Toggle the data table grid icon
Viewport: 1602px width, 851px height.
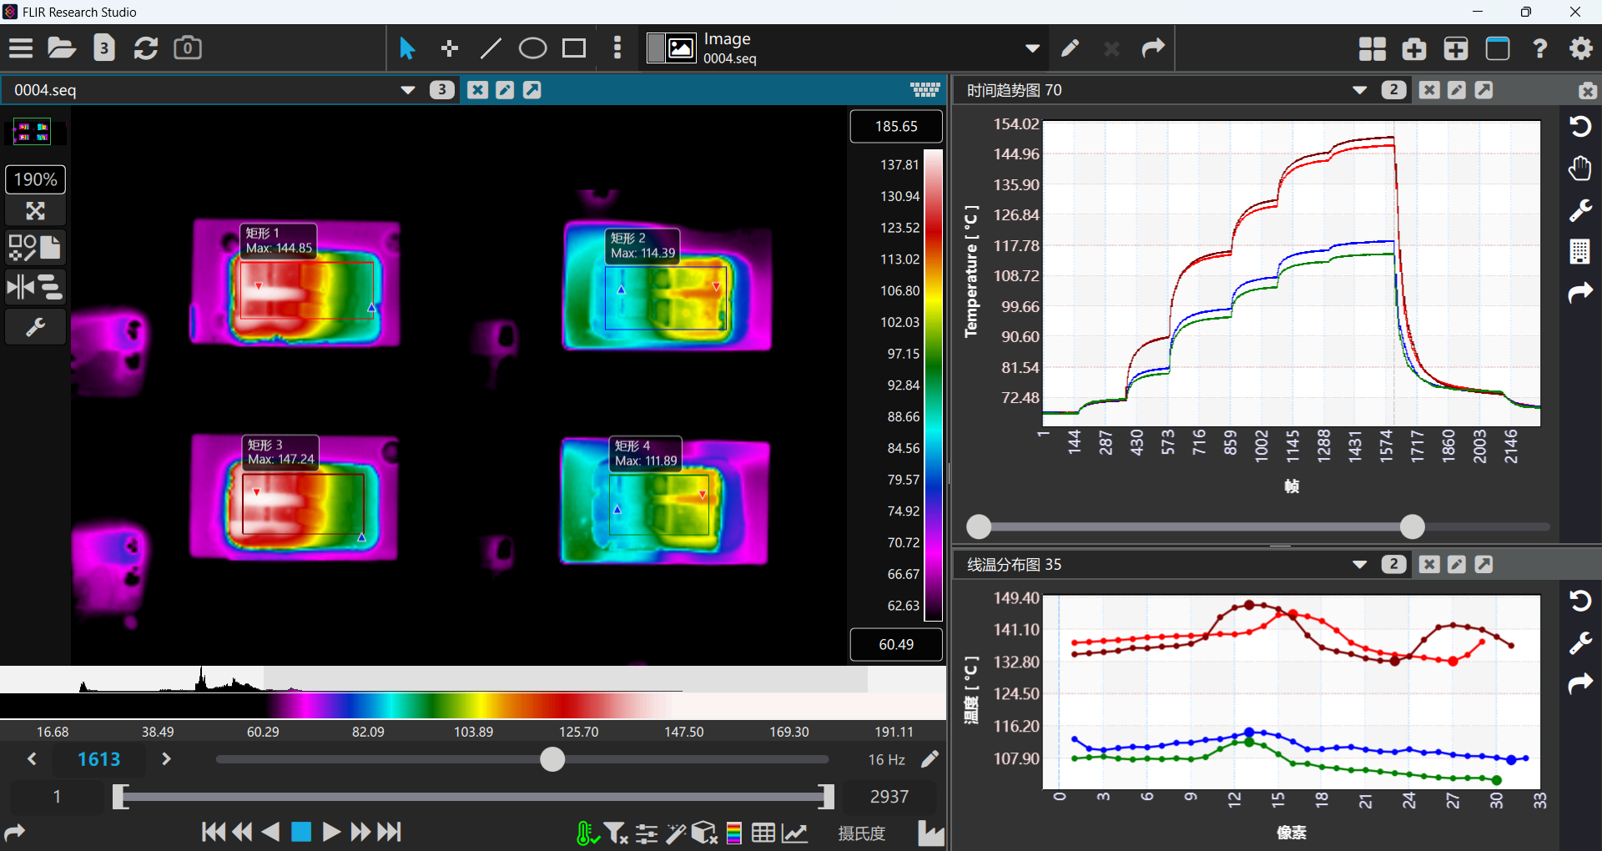[763, 833]
